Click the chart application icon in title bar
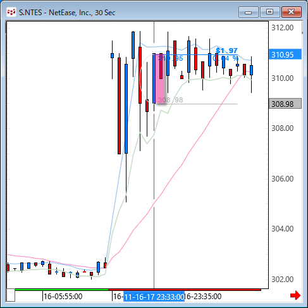This screenshot has height=308, width=308. point(11,12)
